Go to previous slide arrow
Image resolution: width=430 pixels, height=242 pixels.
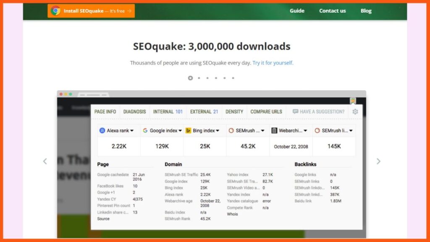tap(45, 161)
